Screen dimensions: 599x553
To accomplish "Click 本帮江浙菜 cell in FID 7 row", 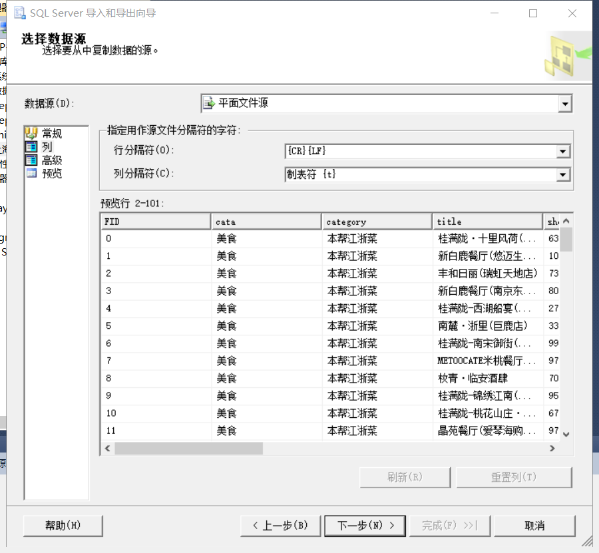I will 377,361.
